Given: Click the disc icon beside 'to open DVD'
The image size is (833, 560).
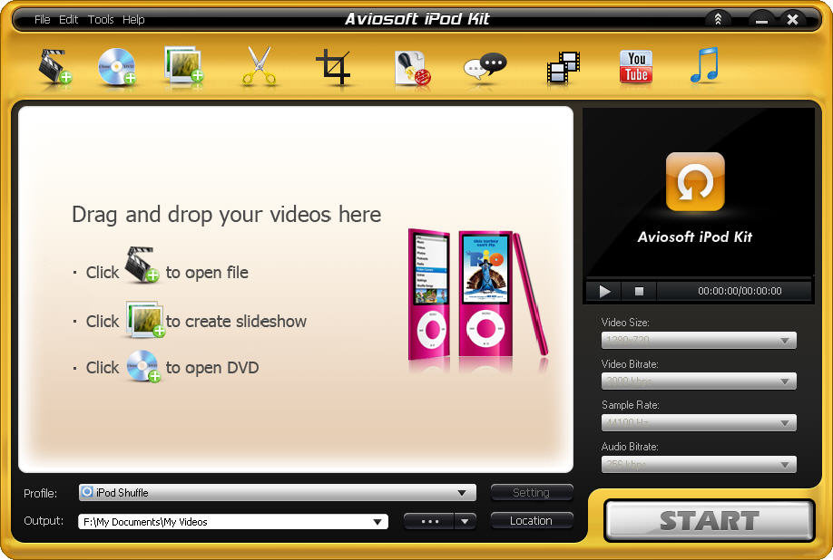Looking at the screenshot, I should (143, 366).
